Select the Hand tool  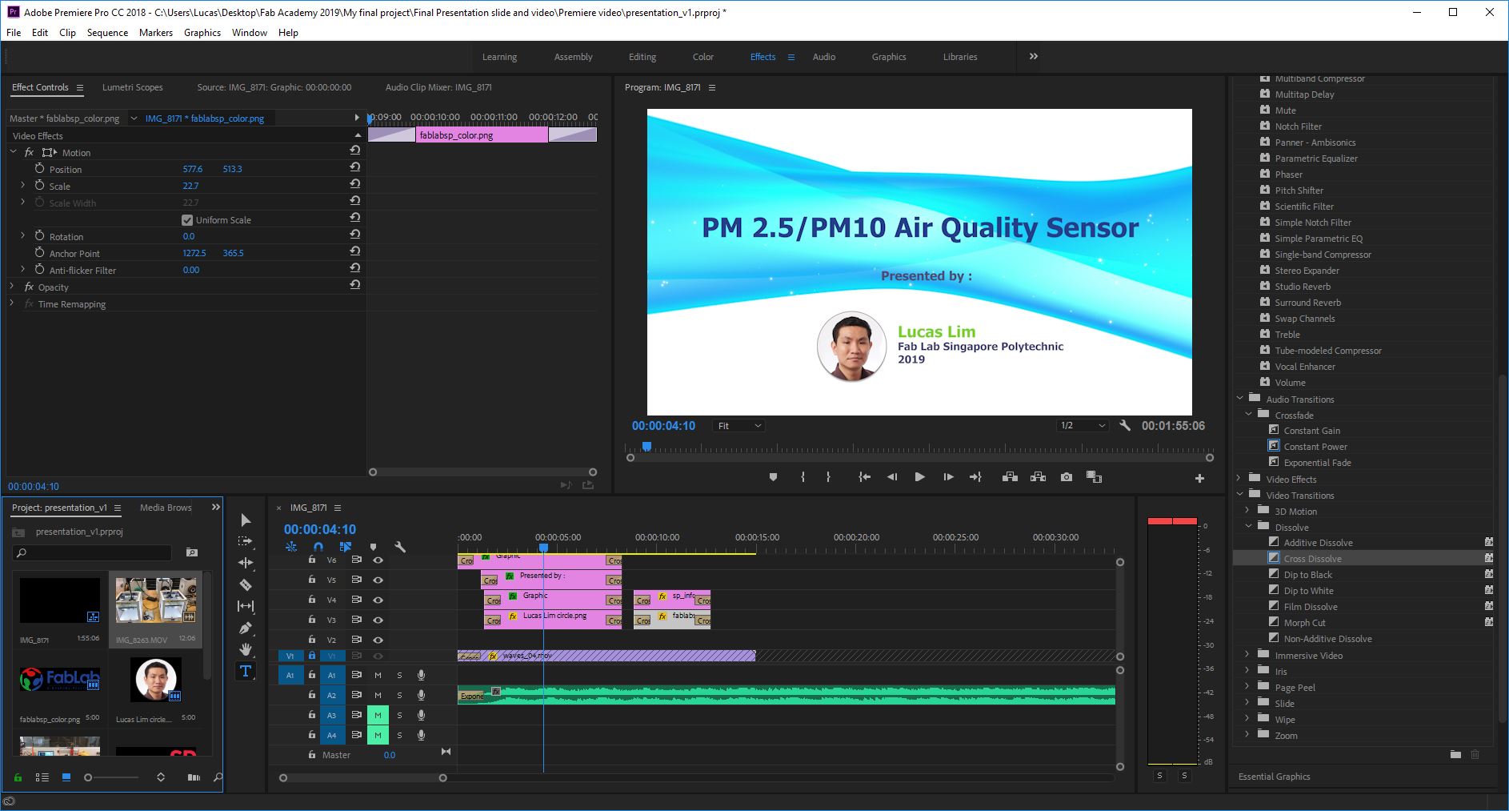coord(246,649)
